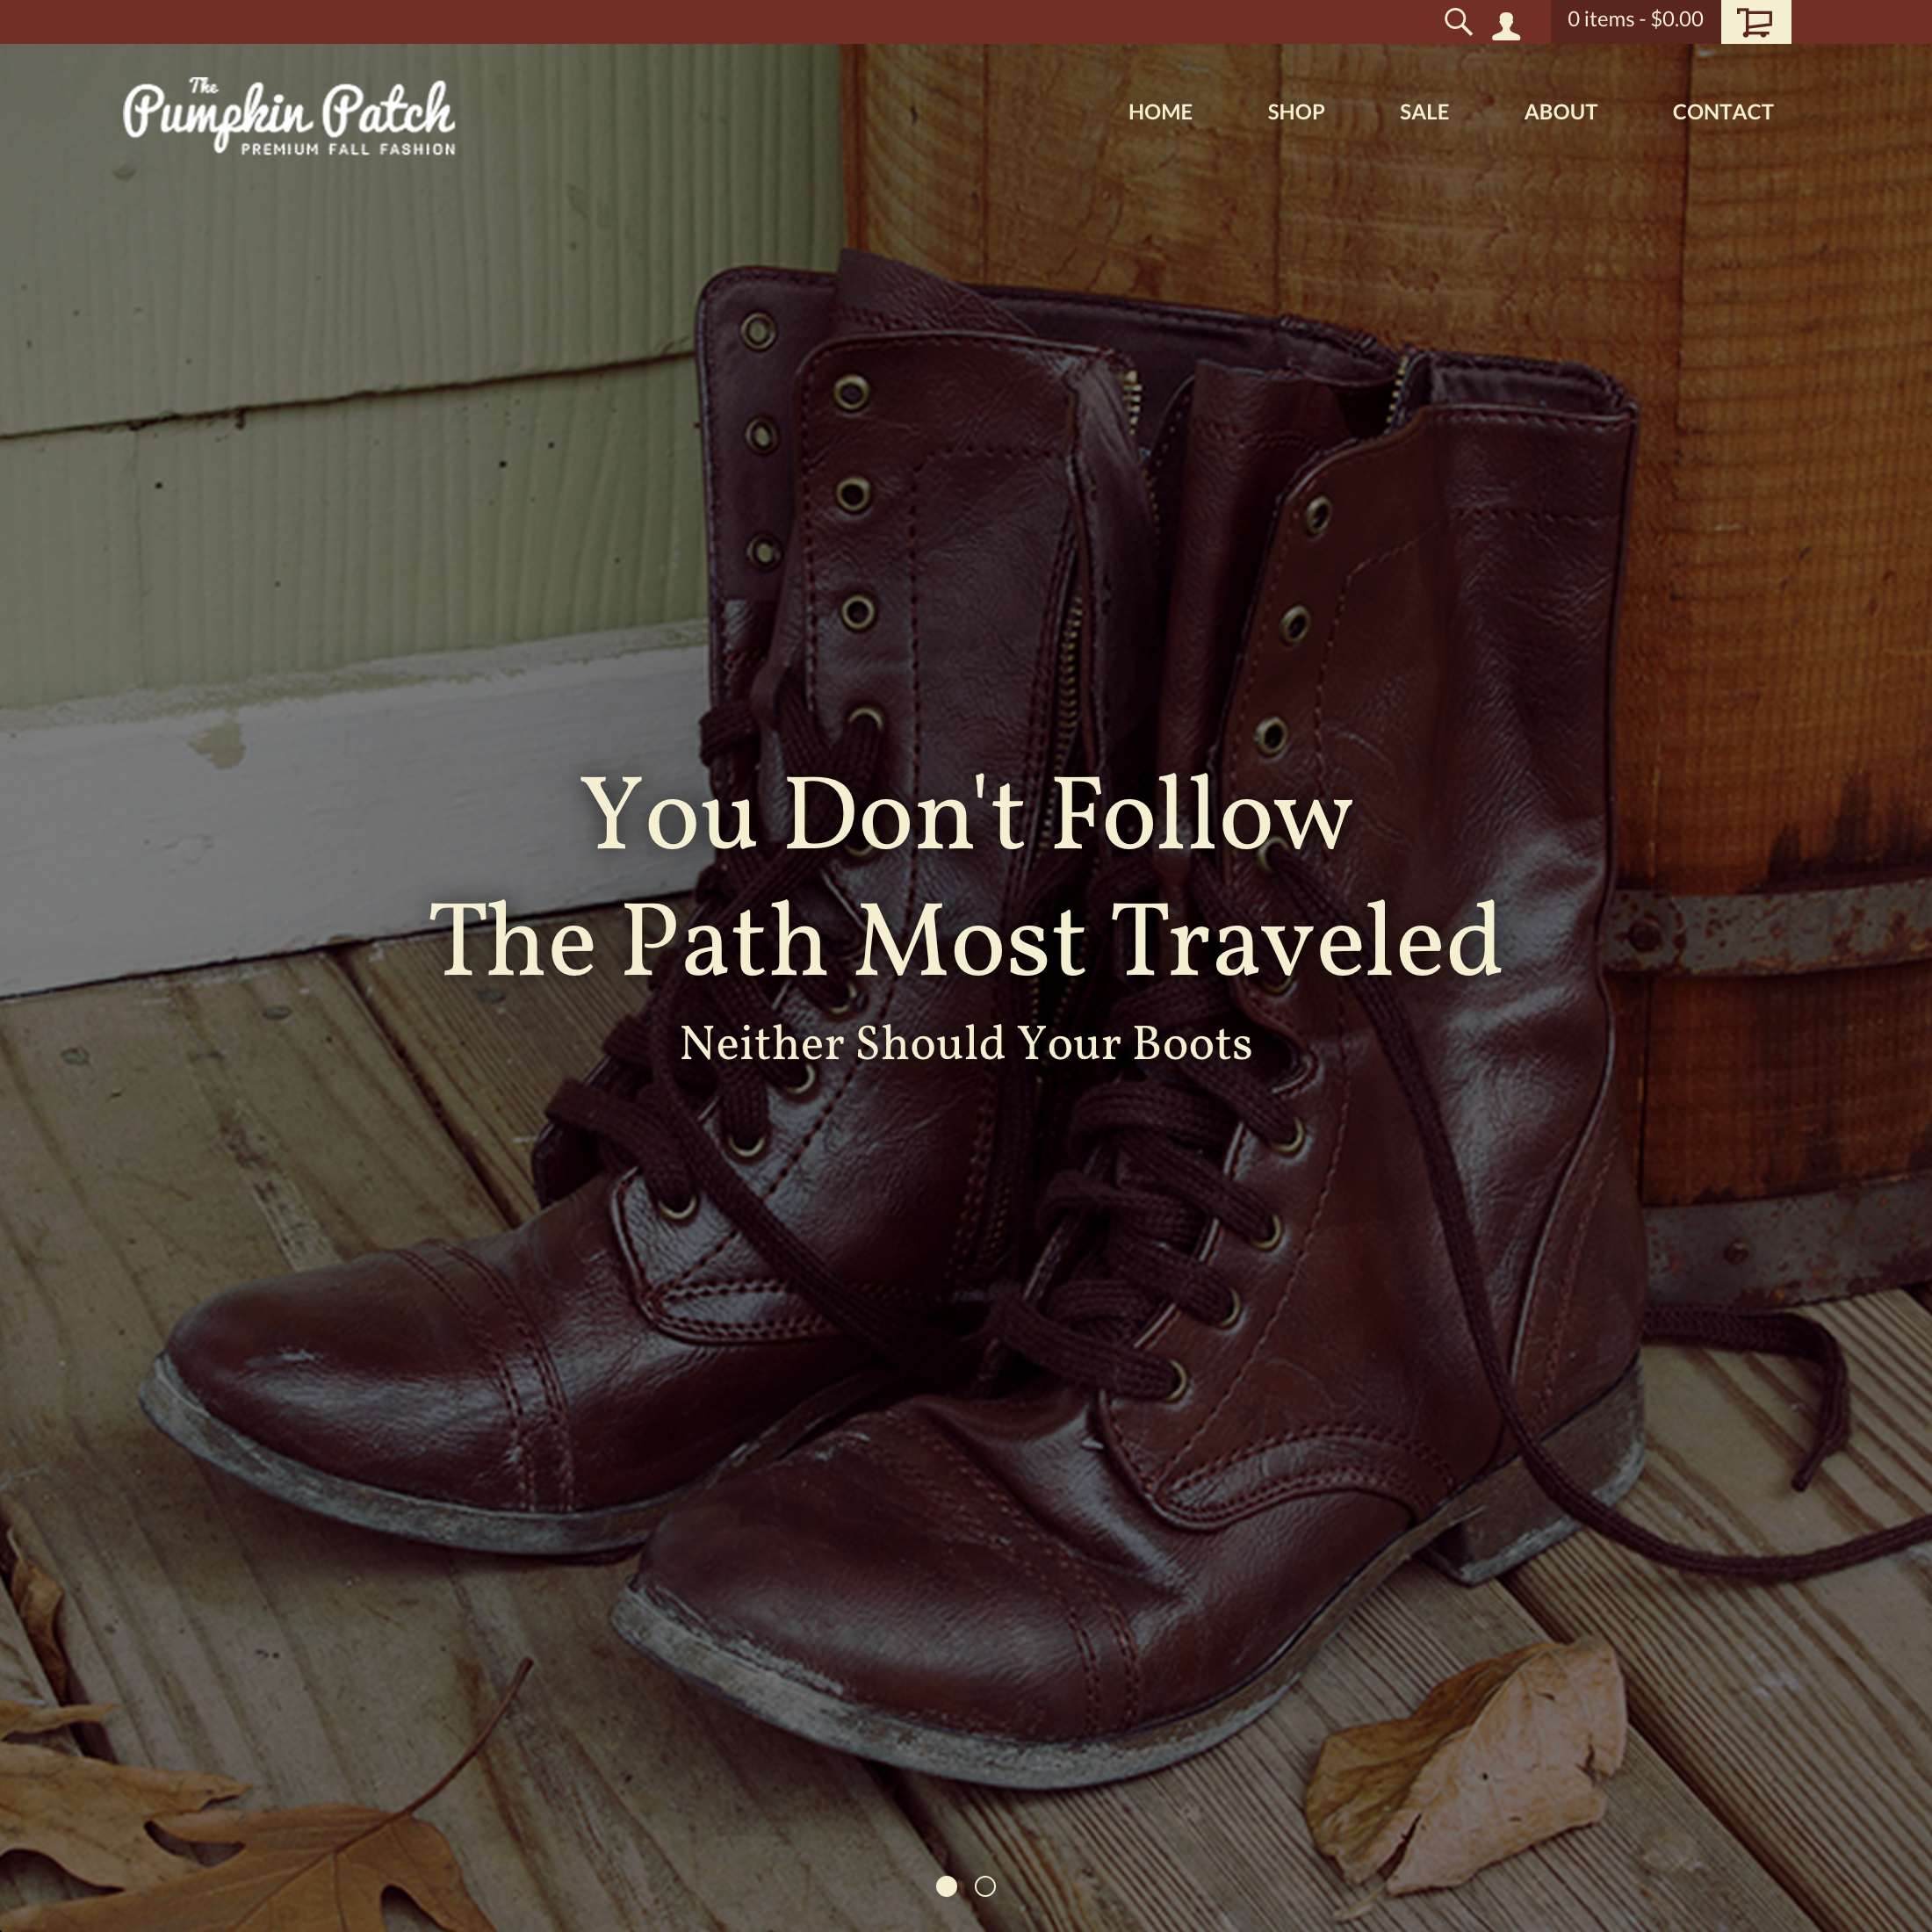
Task: Click 'The Path Most Traveled' headline line
Action: (x=966, y=940)
